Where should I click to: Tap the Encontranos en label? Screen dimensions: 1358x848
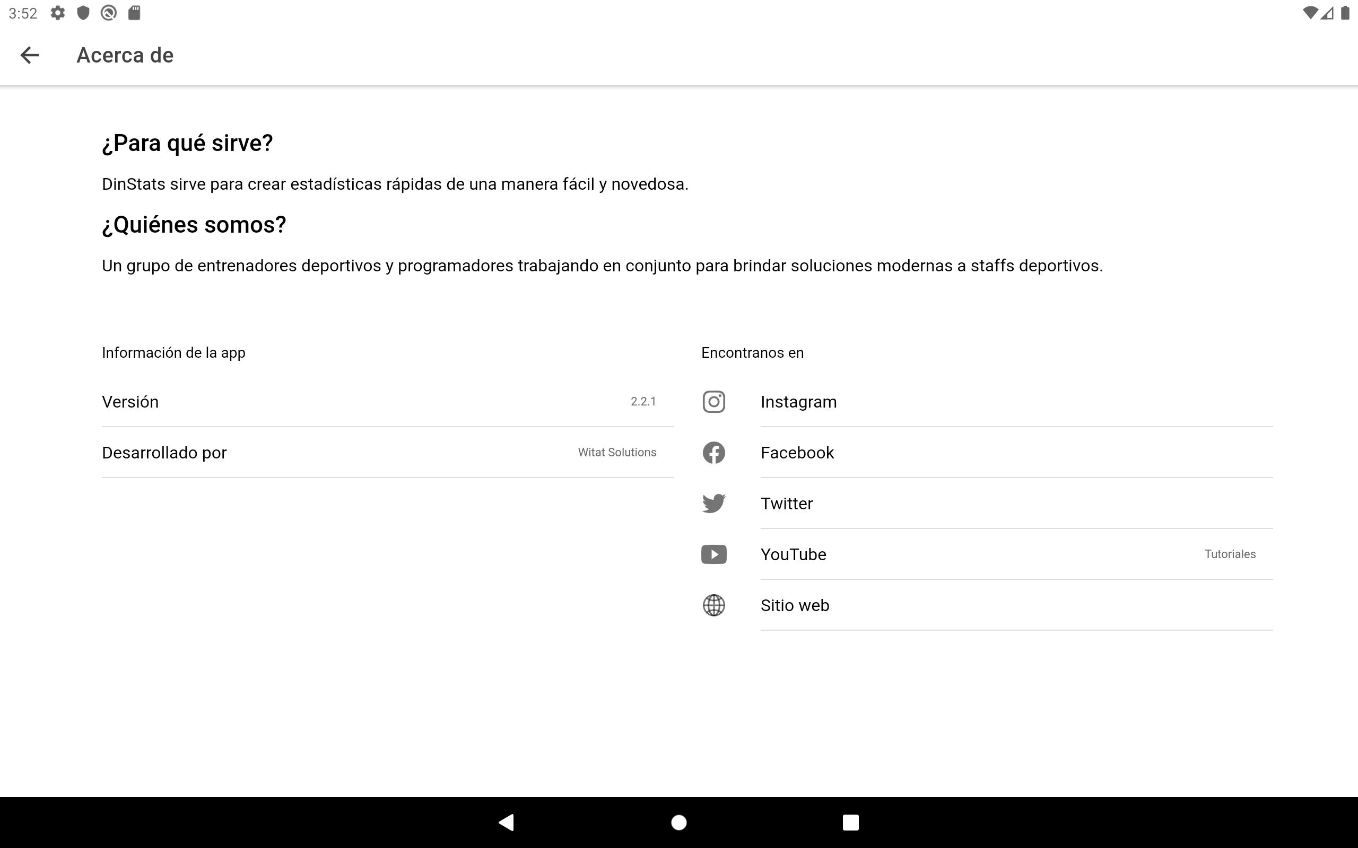click(x=753, y=353)
